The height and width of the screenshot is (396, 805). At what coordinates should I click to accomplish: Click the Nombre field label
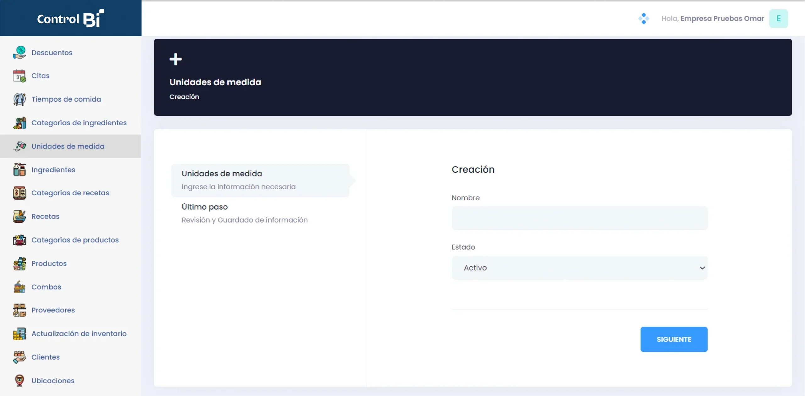[x=465, y=198]
